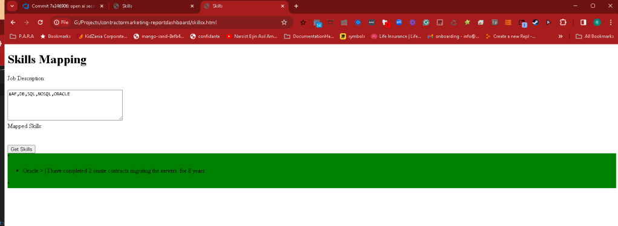Click the cursor arrow extension icon
The image size is (618, 226).
[x=548, y=22]
